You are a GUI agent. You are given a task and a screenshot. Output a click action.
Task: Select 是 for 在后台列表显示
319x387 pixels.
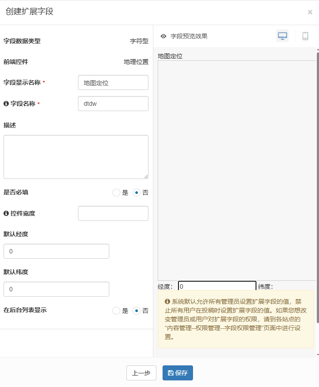point(116,311)
